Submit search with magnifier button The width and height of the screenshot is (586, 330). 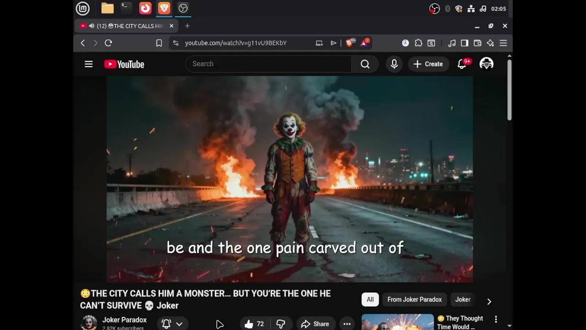(x=365, y=64)
